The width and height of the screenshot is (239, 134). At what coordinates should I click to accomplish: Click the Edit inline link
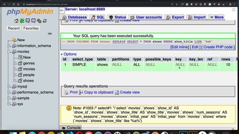click(180, 47)
